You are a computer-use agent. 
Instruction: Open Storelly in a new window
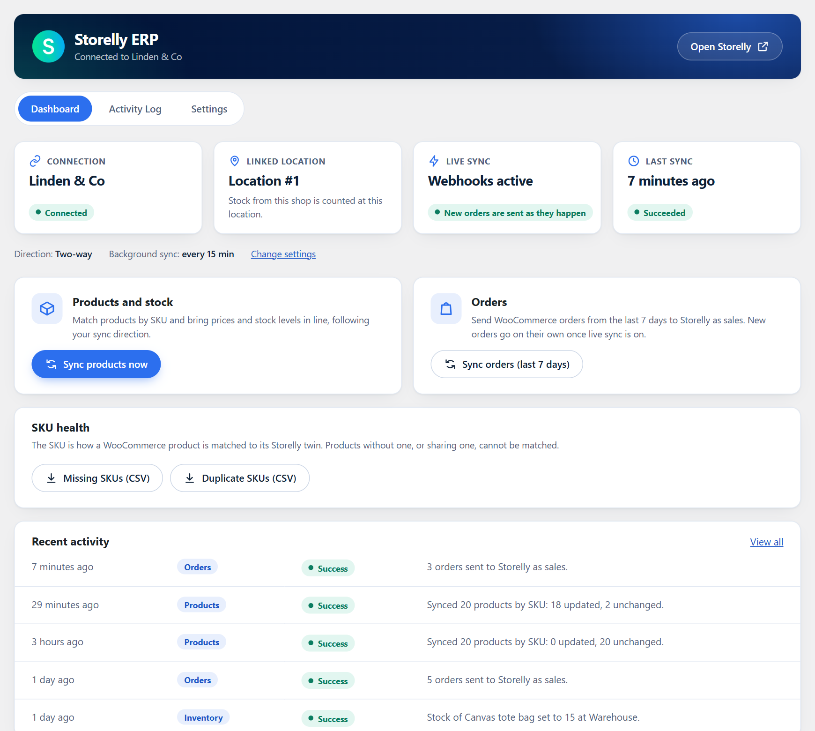point(730,46)
